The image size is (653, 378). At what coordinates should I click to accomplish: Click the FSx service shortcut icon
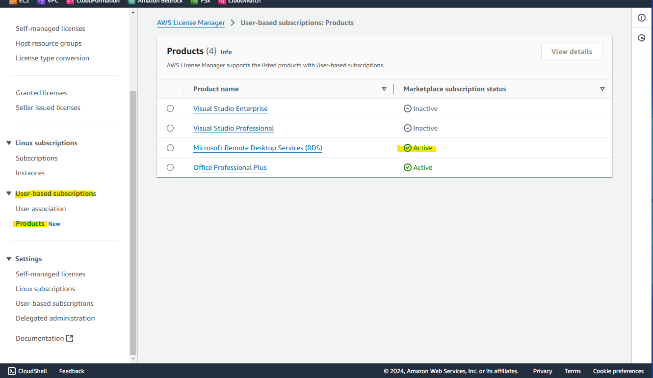194,1
